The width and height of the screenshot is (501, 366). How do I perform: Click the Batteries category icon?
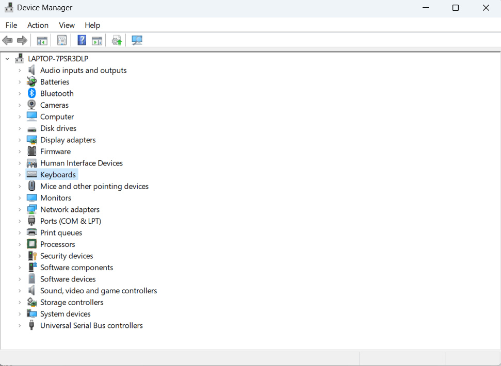click(31, 81)
